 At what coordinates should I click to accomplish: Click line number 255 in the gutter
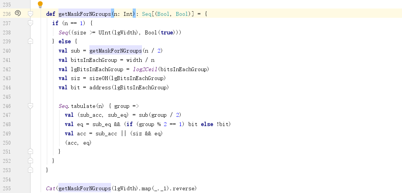[7, 188]
